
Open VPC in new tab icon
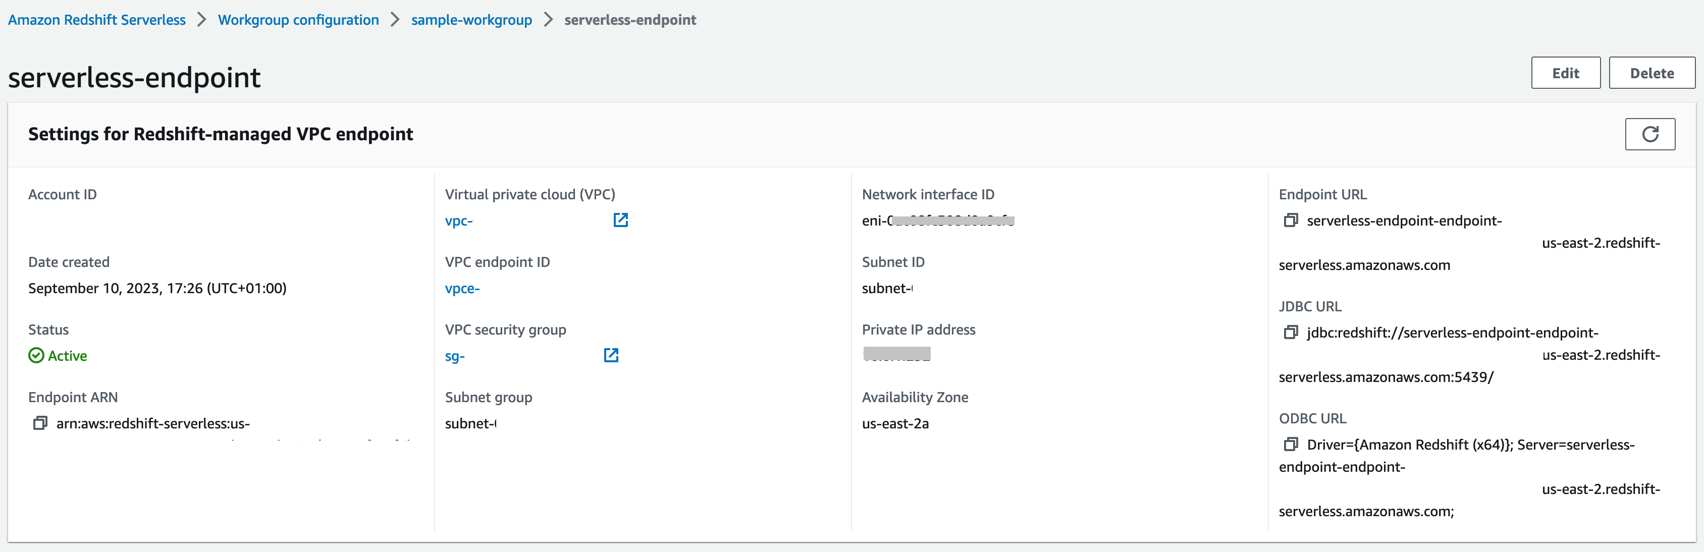[620, 220]
